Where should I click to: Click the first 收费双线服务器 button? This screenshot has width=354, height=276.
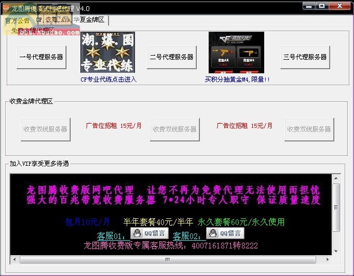(46, 129)
